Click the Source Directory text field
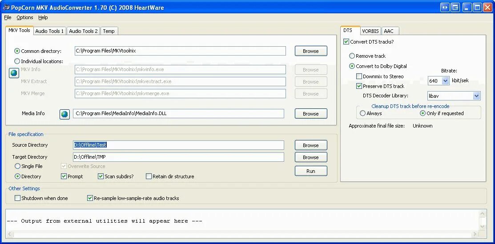Image resolution: width=495 pixels, height=244 pixels. coord(178,145)
